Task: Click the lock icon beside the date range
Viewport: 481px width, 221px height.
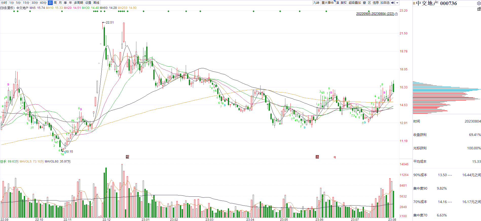Action: [x=396, y=14]
